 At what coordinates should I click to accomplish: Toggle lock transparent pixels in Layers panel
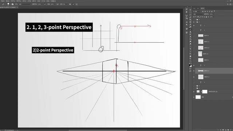pos(198,17)
